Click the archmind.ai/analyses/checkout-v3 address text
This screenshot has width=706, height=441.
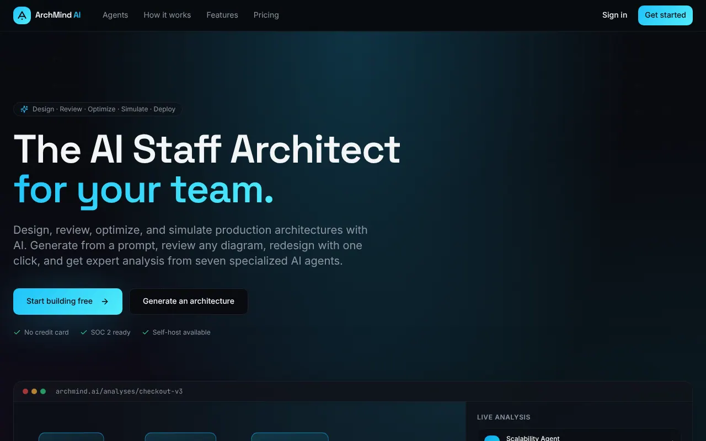coord(119,391)
